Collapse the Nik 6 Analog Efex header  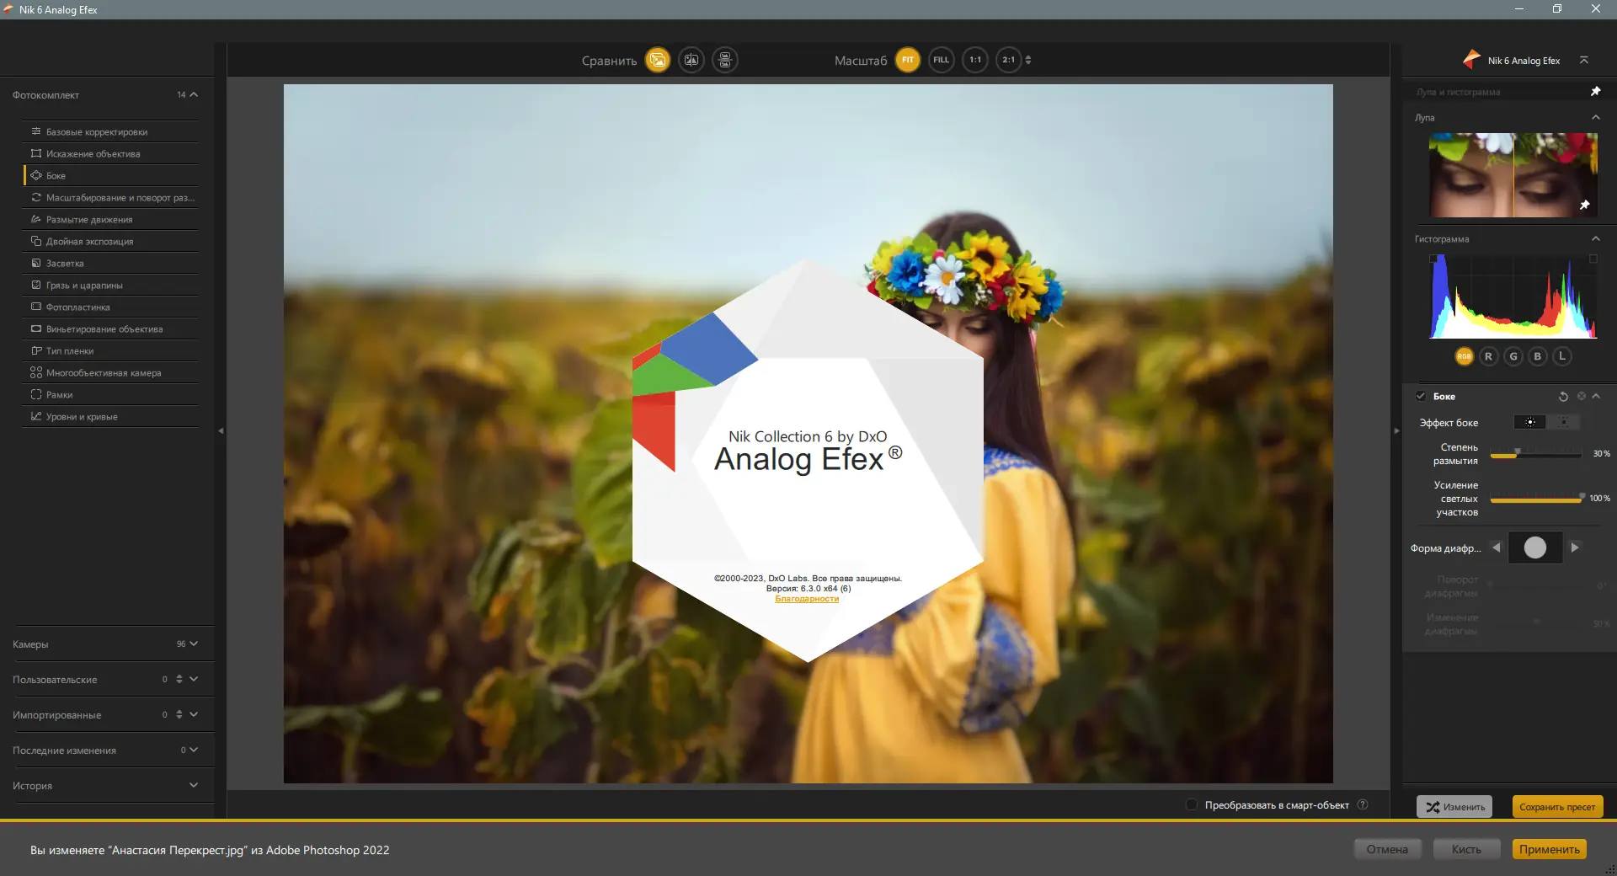(1584, 60)
